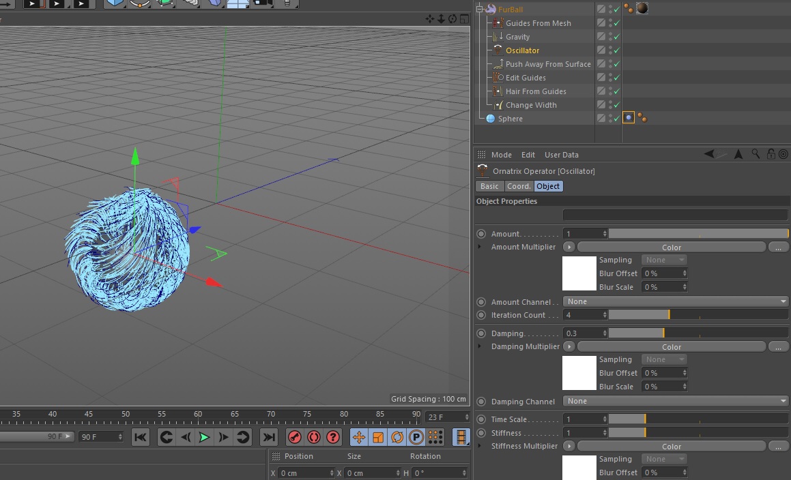Toggle the Autokeying button
The height and width of the screenshot is (480, 791).
314,437
